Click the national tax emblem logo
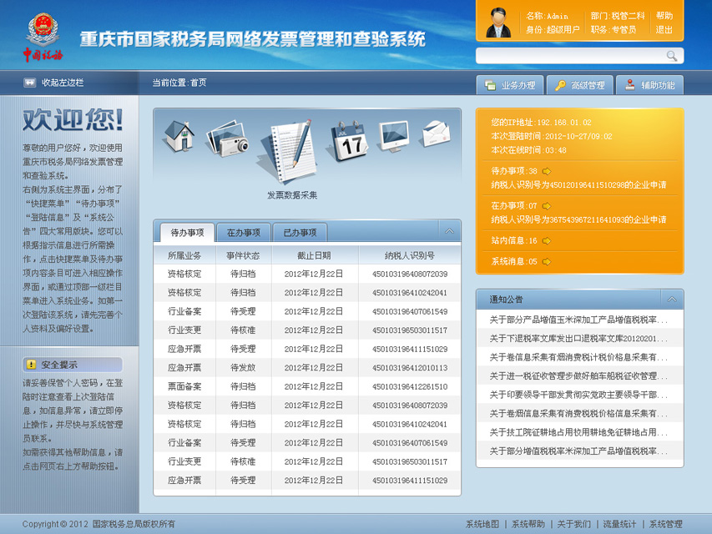The width and height of the screenshot is (712, 534). click(x=43, y=38)
